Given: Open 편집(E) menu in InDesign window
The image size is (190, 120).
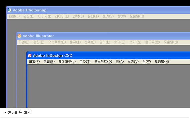Looking at the screenshot, I should click(49, 62).
